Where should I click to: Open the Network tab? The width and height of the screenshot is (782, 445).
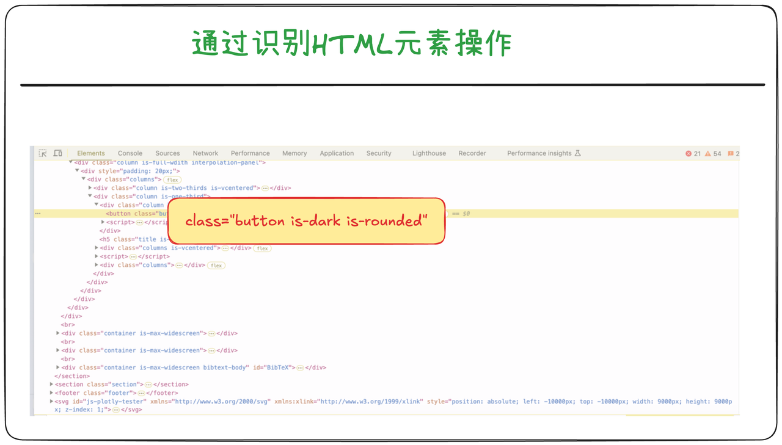[205, 153]
